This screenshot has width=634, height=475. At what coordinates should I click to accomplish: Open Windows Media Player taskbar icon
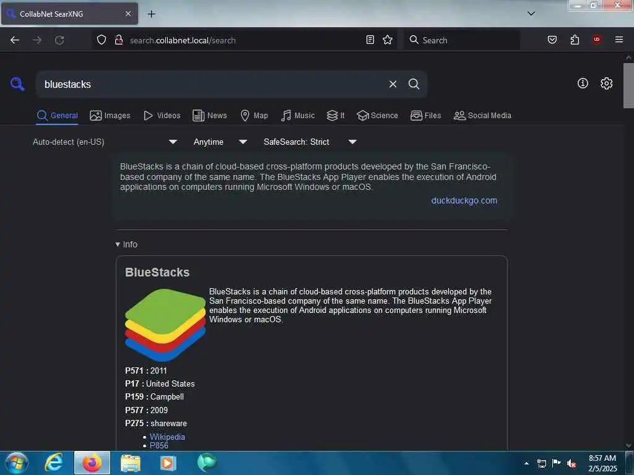[168, 463]
